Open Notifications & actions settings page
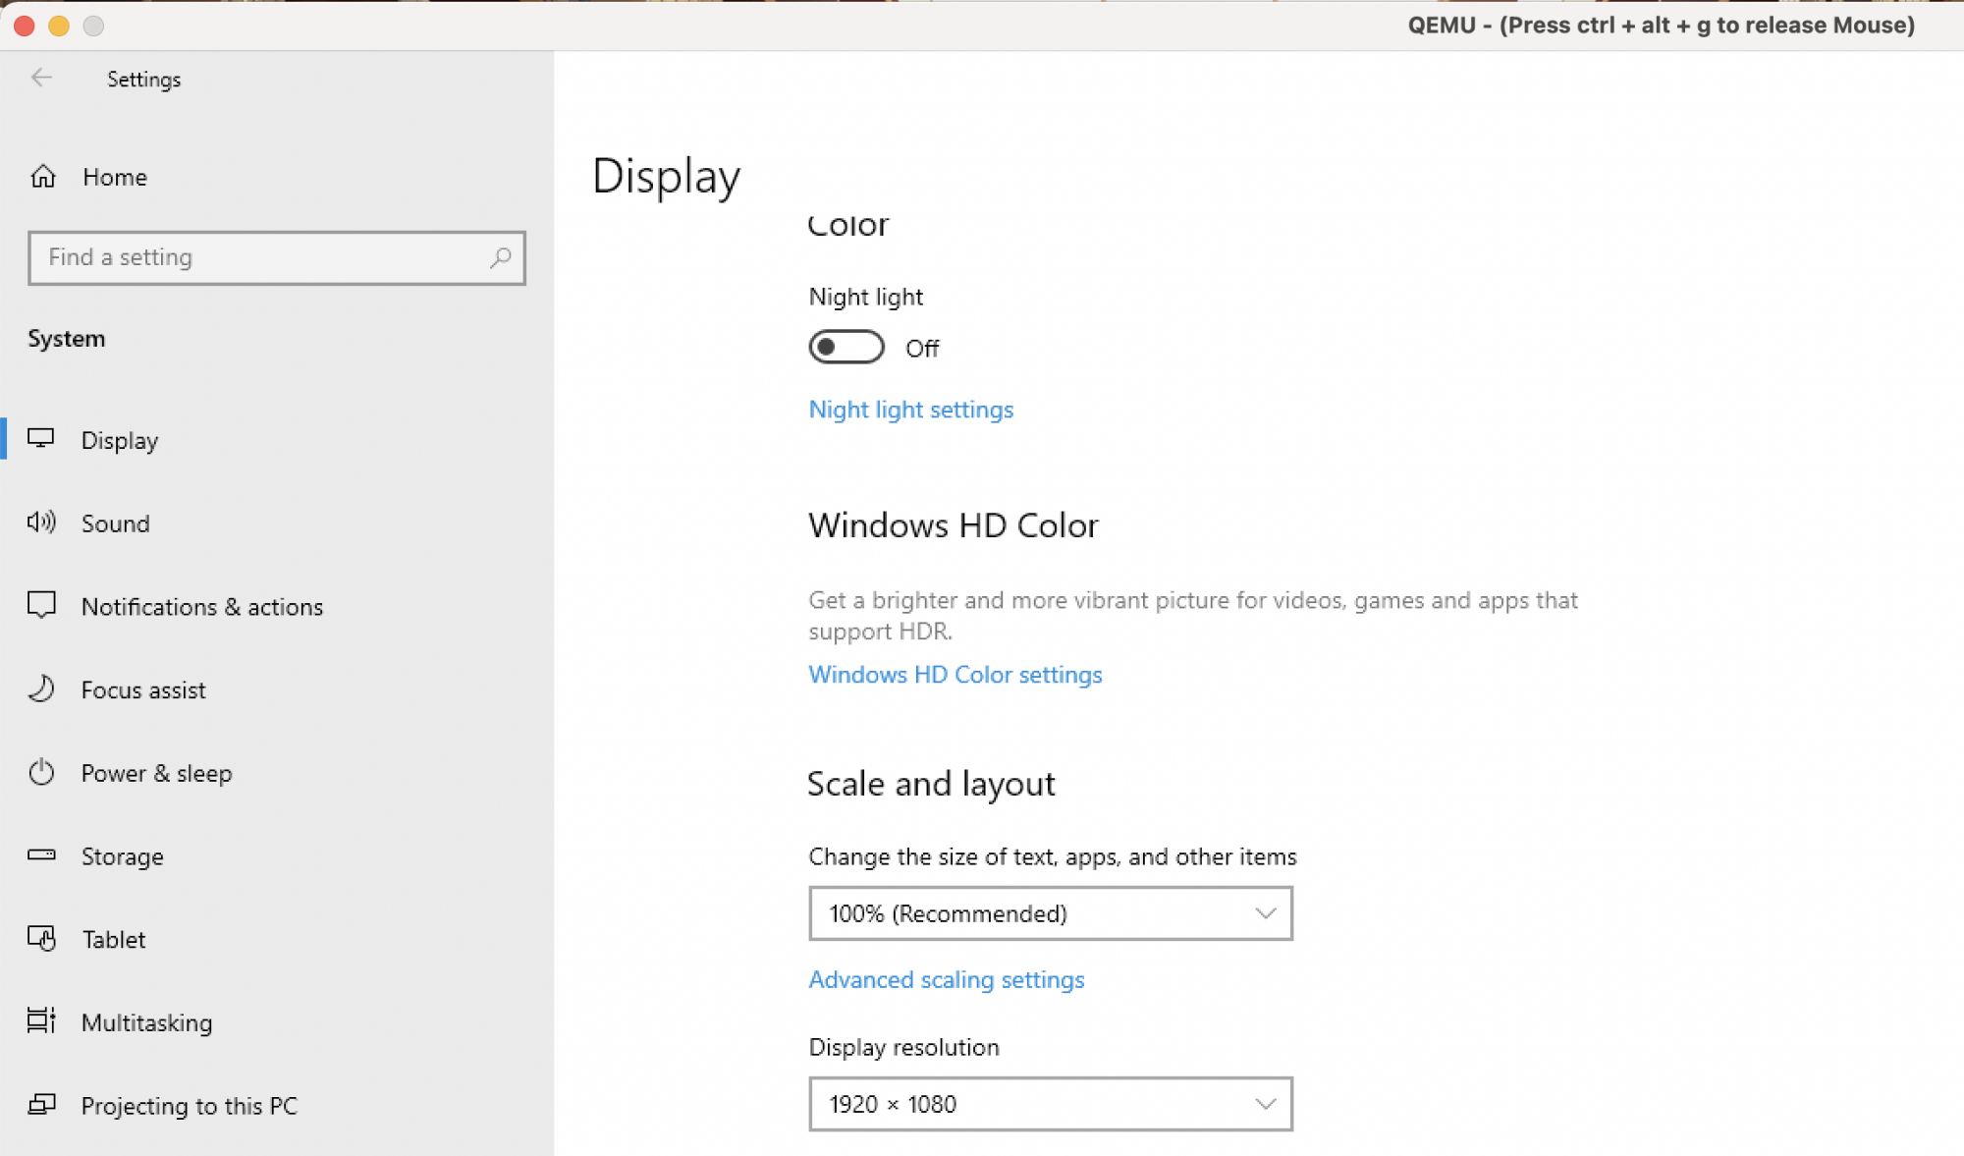 [201, 607]
